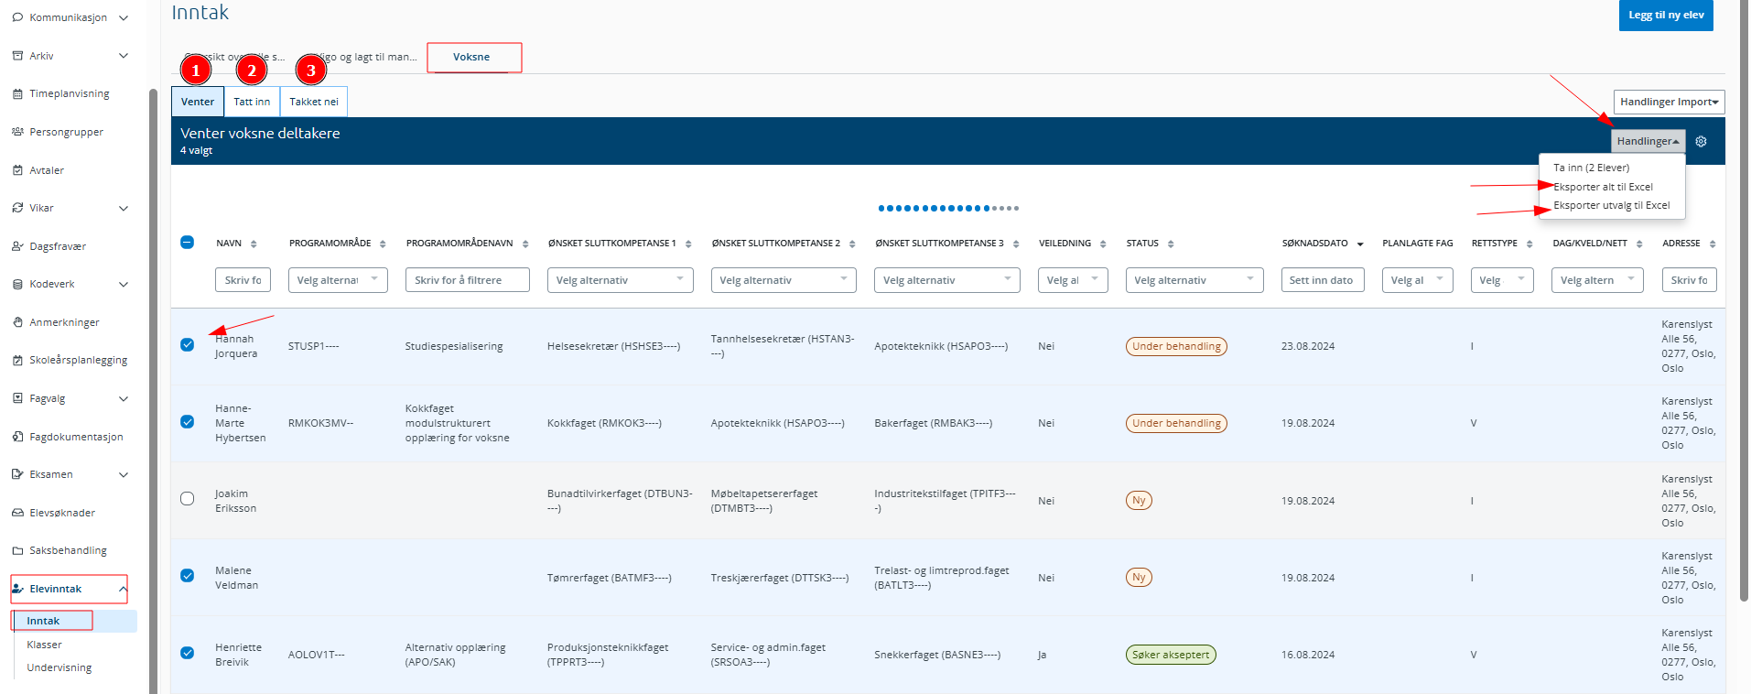Open Programområde filter dropdown
The height and width of the screenshot is (694, 1751).
338,280
